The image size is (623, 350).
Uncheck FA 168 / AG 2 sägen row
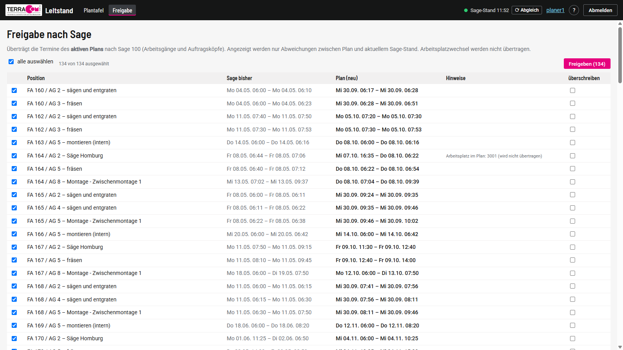click(14, 286)
